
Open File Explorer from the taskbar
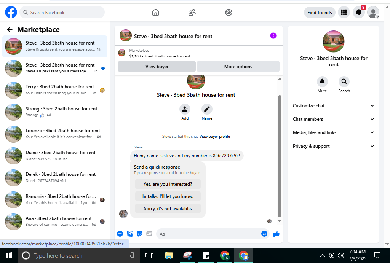click(168, 255)
